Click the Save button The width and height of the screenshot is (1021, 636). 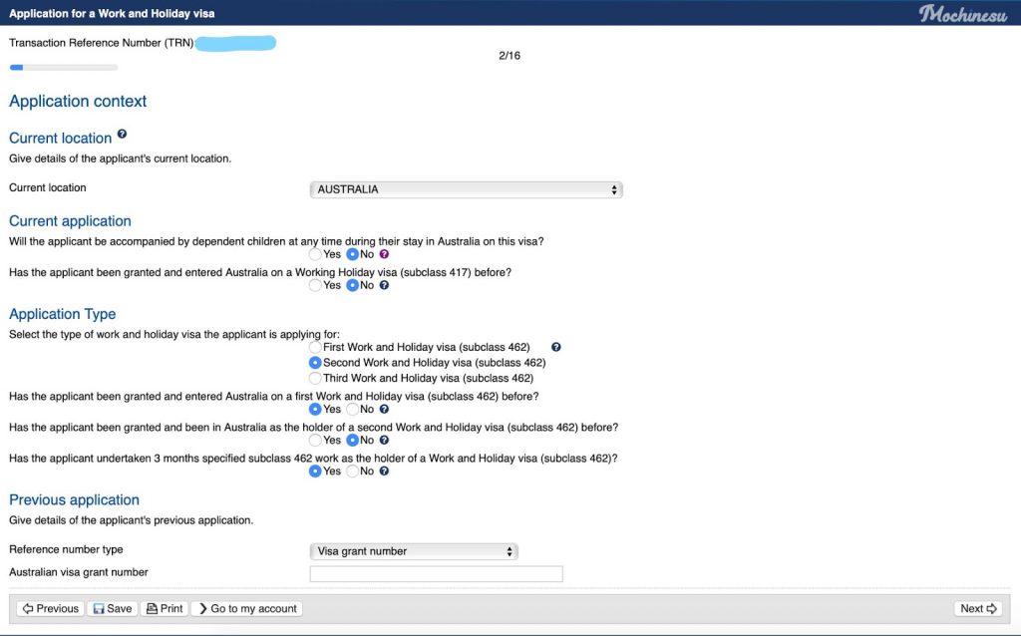112,608
